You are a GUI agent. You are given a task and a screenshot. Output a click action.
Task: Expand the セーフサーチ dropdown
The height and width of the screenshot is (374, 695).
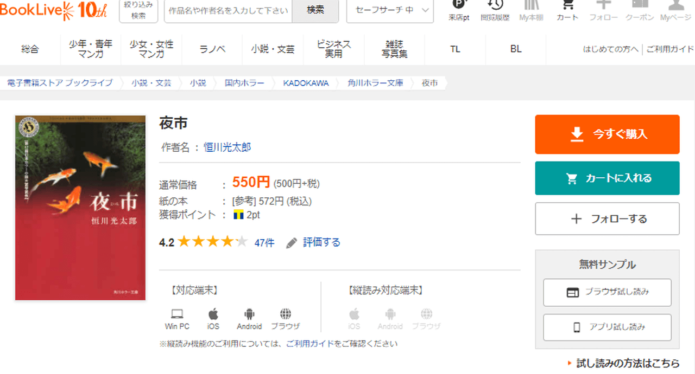click(390, 11)
